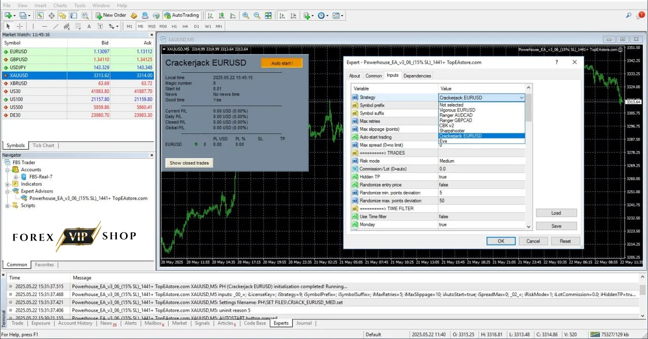This screenshot has width=648, height=339.
Task: Switch chart to candlesticks icon
Action: (221, 16)
